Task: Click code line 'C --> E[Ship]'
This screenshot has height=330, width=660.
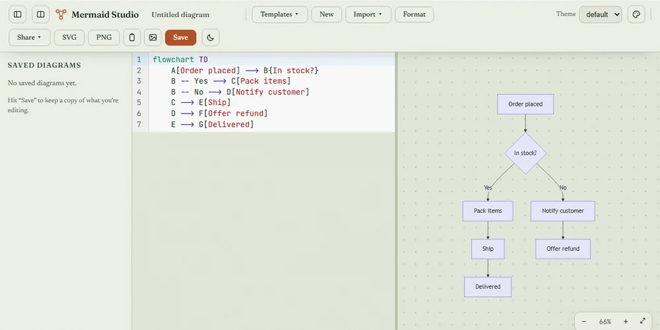Action: (272, 103)
